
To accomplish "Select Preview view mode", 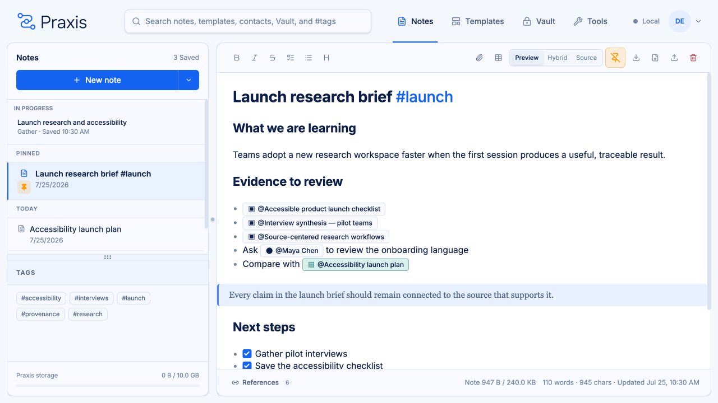I will tap(527, 58).
